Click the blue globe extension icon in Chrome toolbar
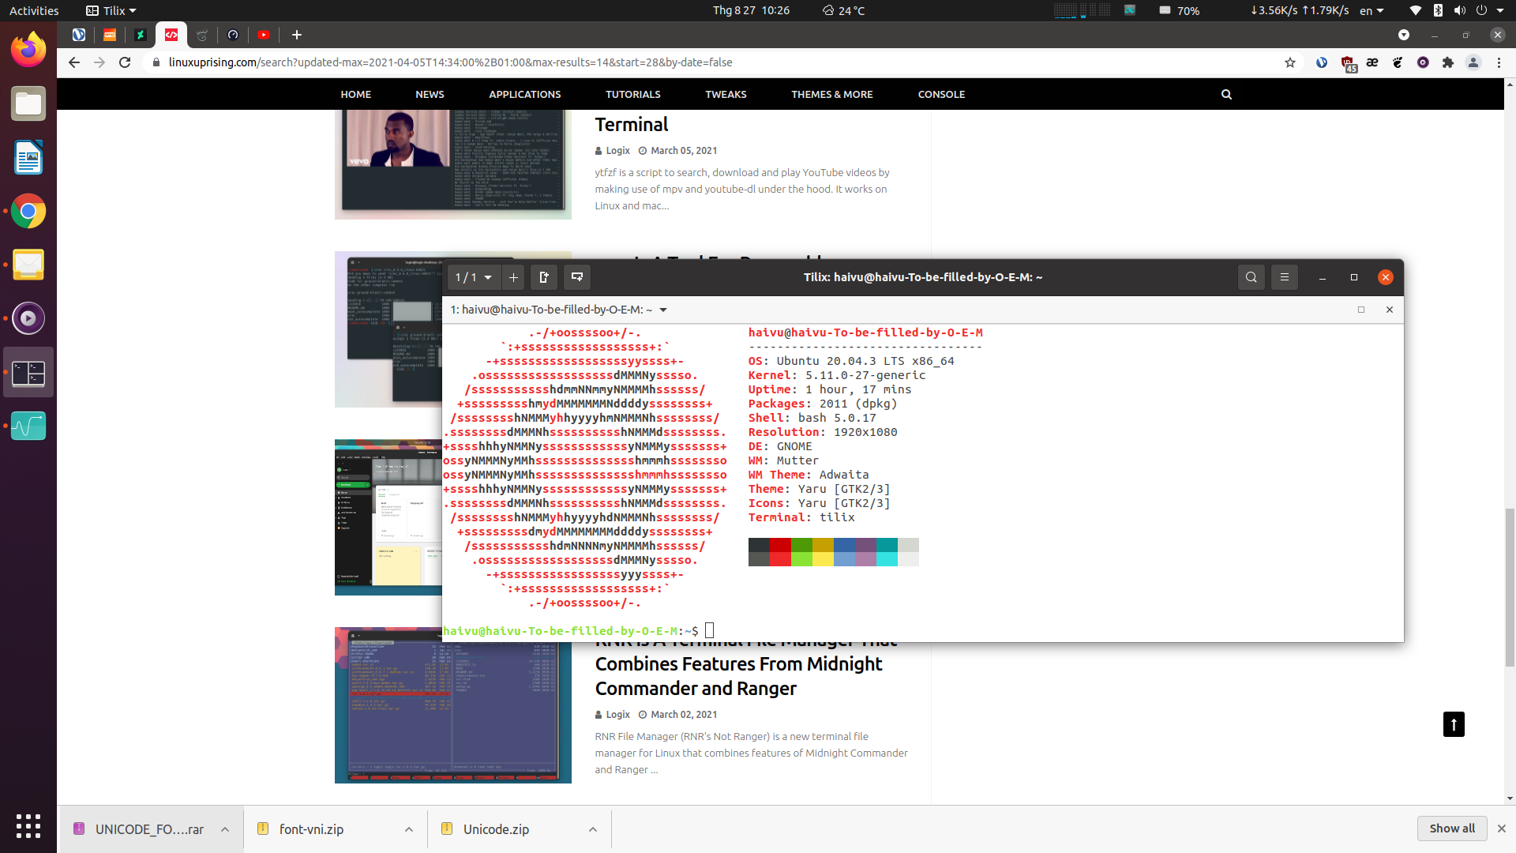Image resolution: width=1516 pixels, height=853 pixels. [1322, 62]
